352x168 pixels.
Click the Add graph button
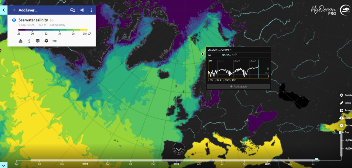pos(239,86)
